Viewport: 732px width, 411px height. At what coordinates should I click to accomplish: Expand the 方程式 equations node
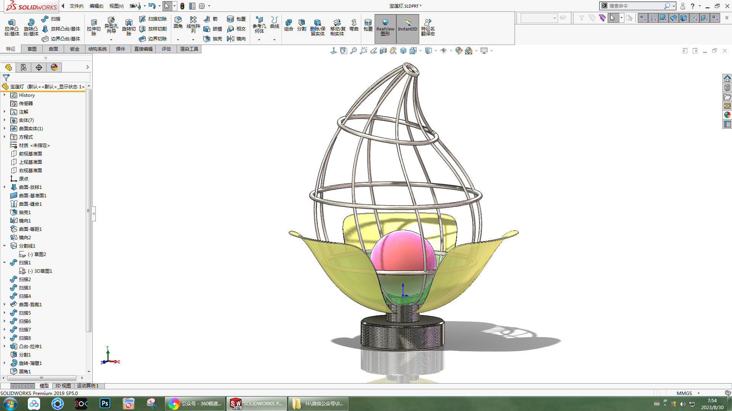tap(5, 137)
